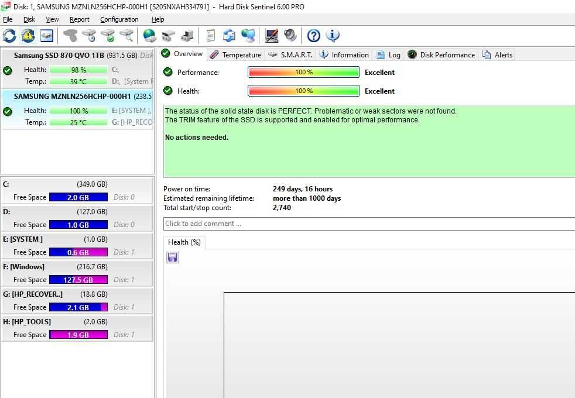
Task: Select the E: [SYSTEM ] partition label
Action: click(x=23, y=239)
